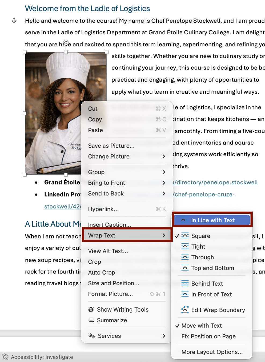Screen dimensions: 265x362
Task: Click the anchor icon in the margin
Action: [x=14, y=20]
